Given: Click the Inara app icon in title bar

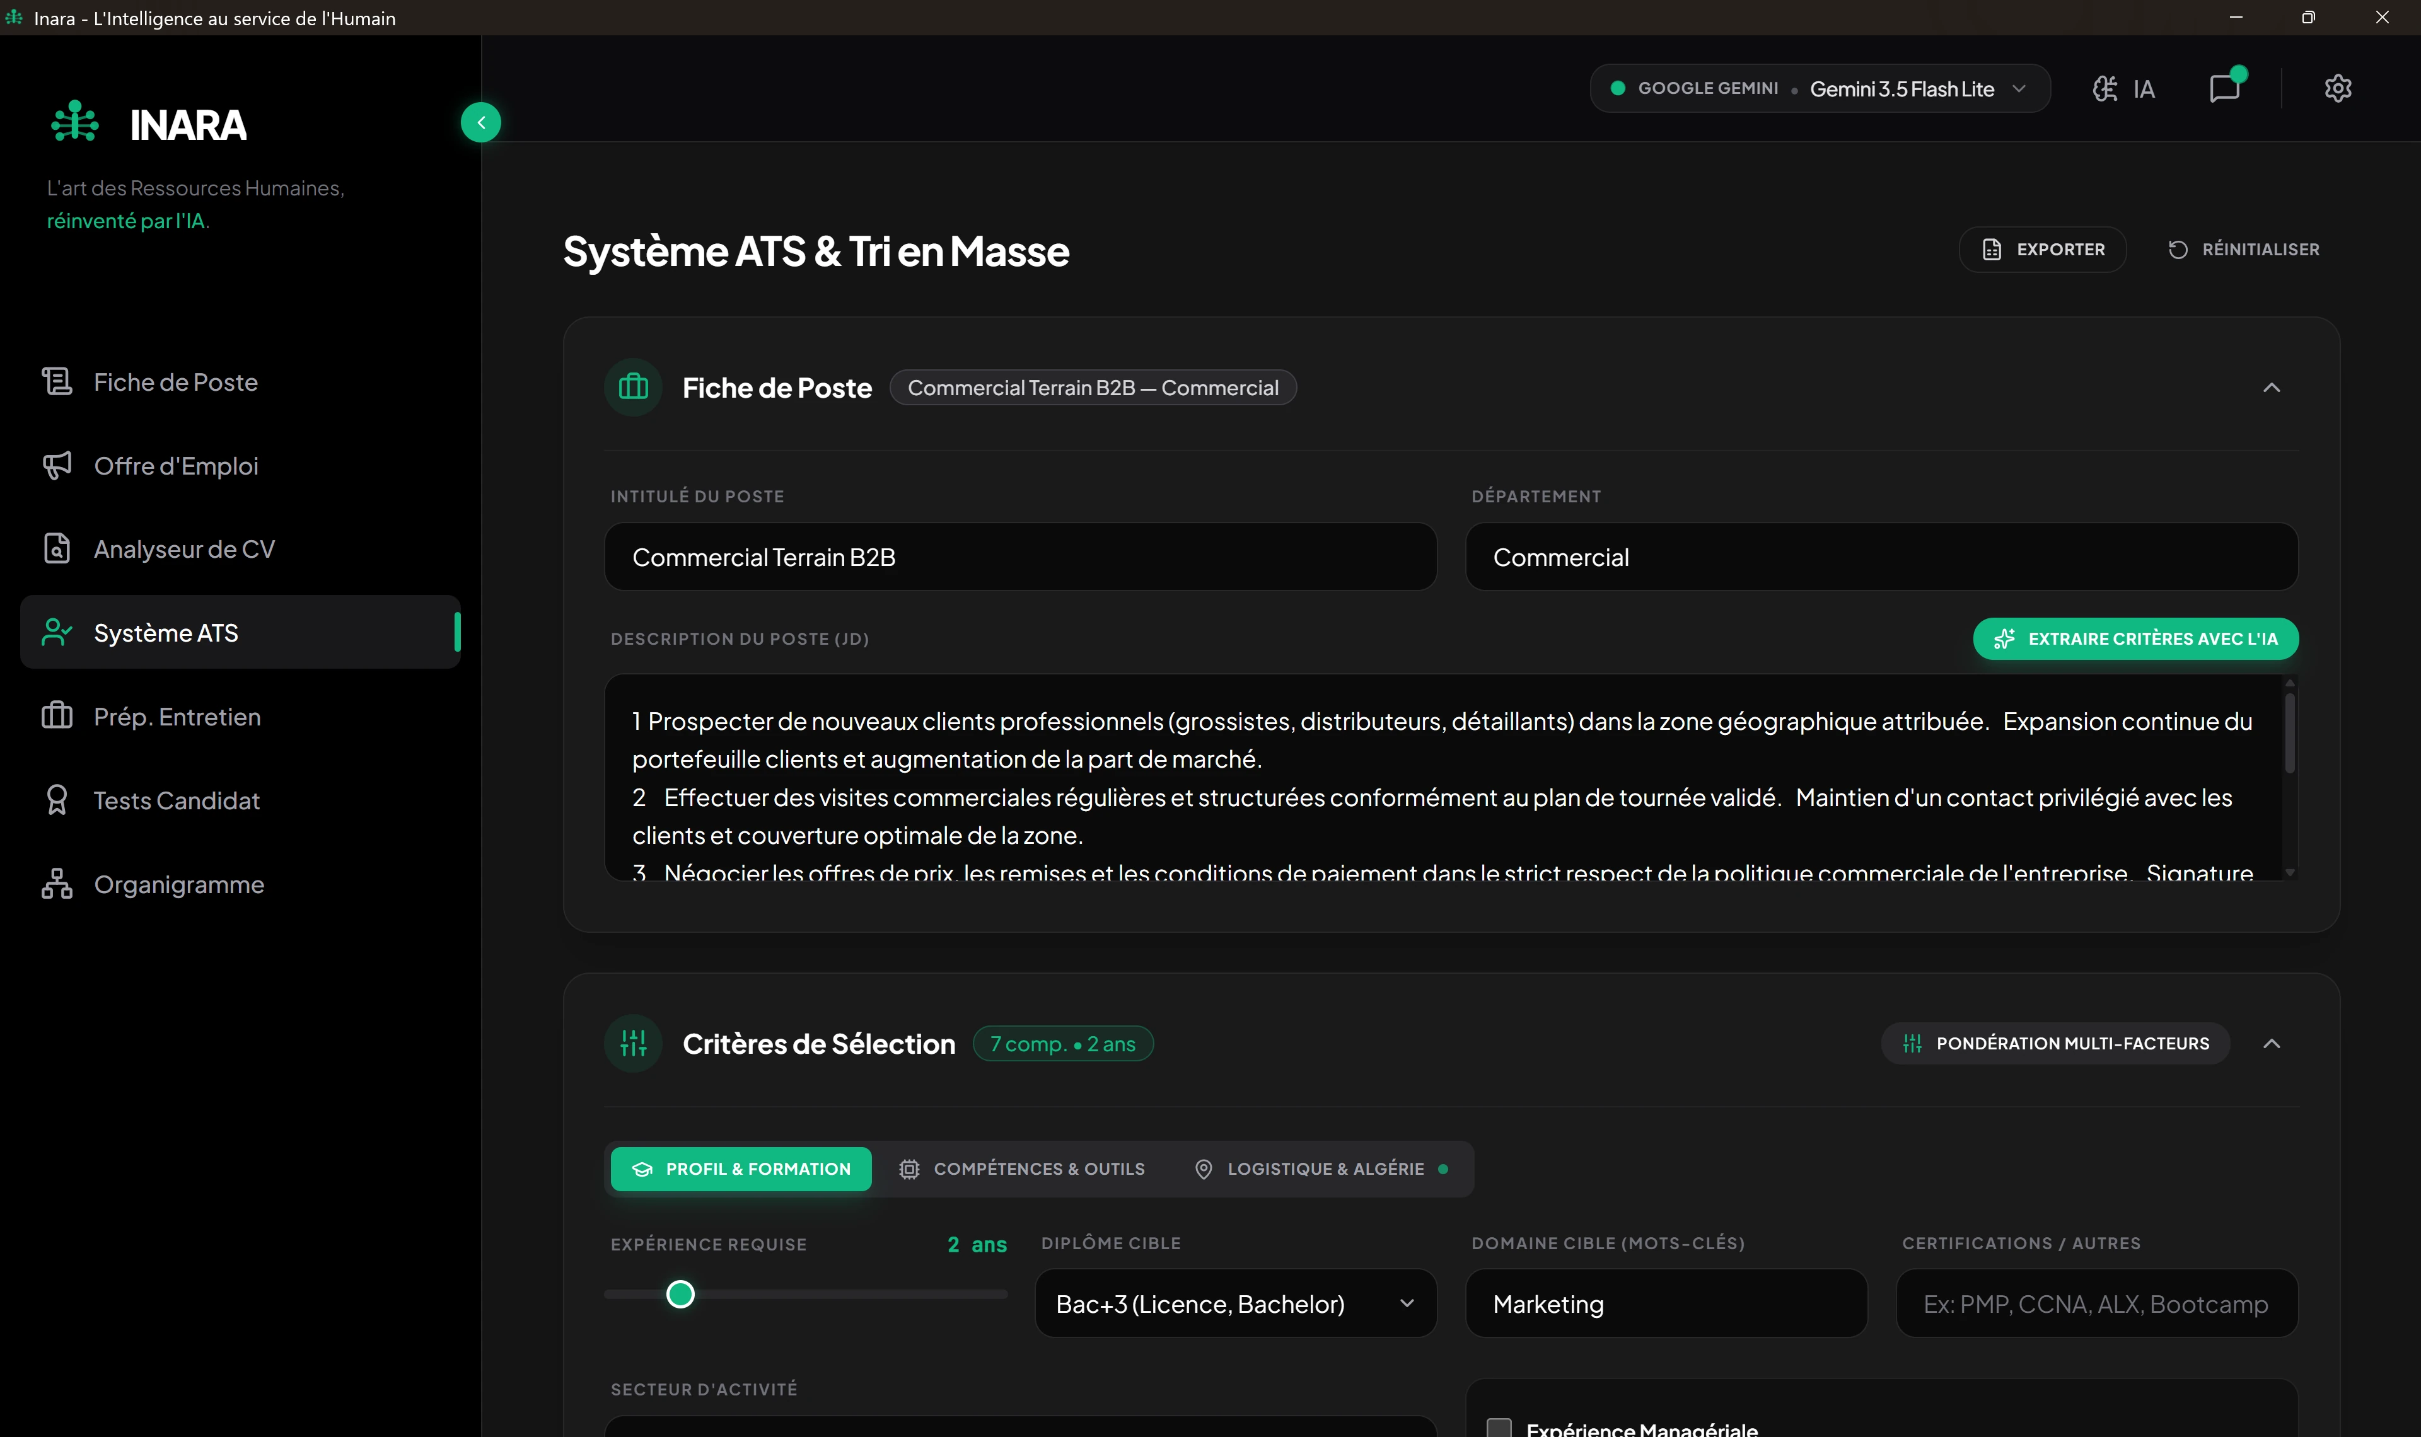Looking at the screenshot, I should tap(14, 18).
